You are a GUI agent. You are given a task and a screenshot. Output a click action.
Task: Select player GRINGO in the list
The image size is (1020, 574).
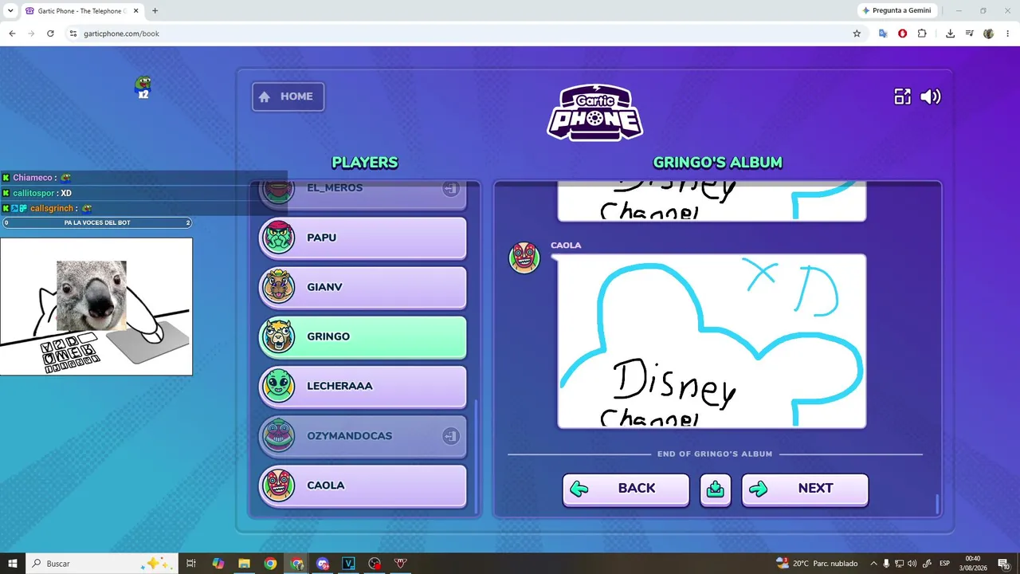click(363, 336)
